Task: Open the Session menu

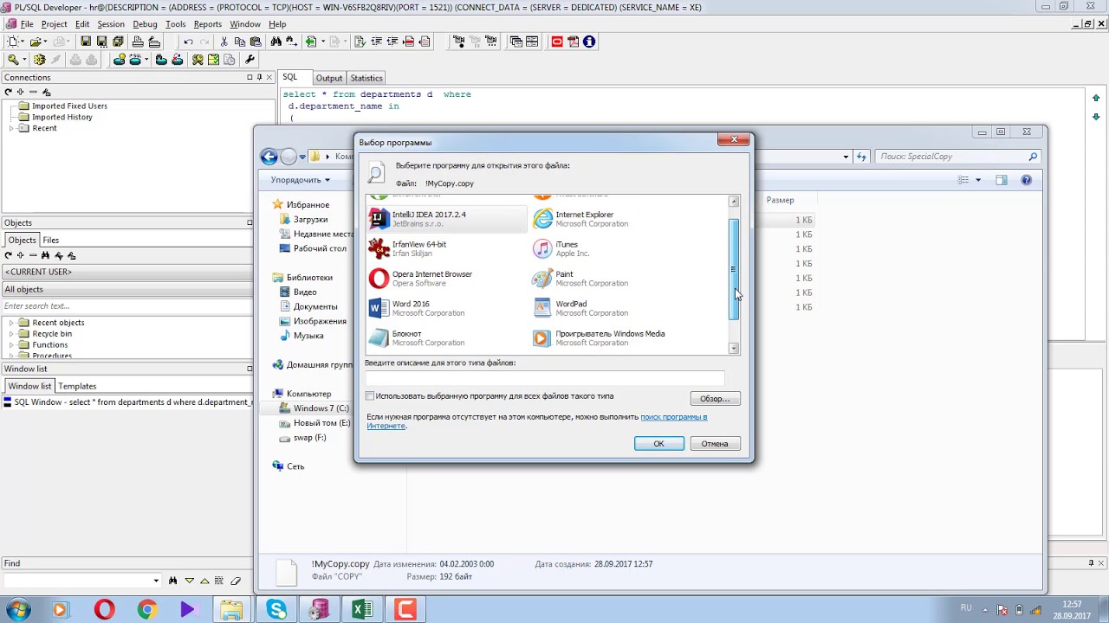Action: [111, 24]
